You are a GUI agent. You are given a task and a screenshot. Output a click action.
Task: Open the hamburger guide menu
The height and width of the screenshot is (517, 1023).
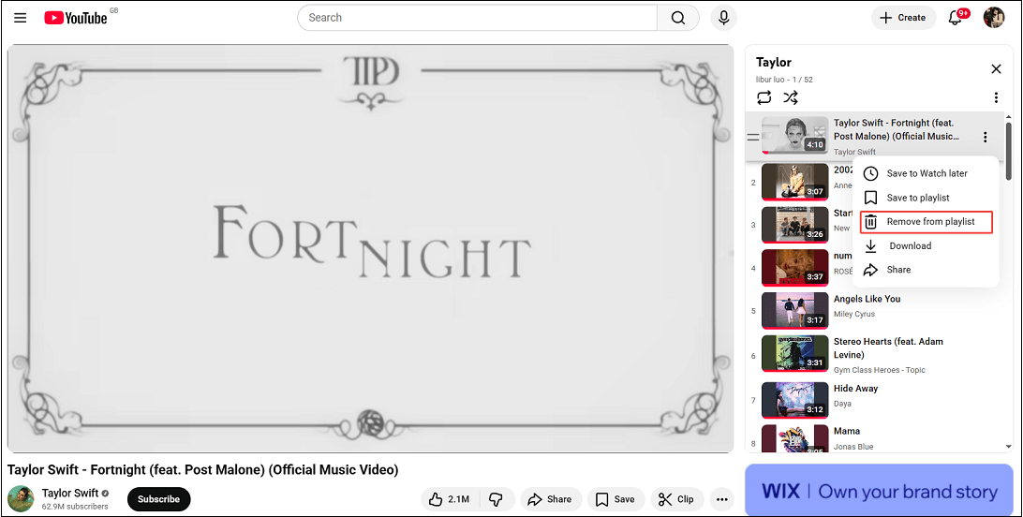21,18
